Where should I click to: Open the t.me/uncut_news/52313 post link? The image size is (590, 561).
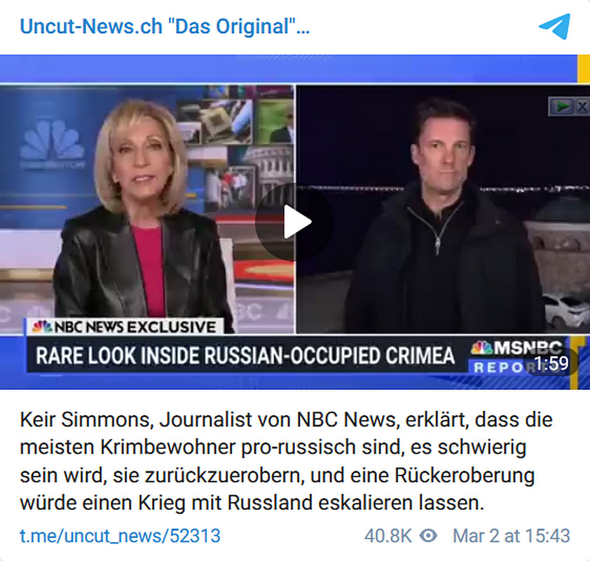point(120,536)
